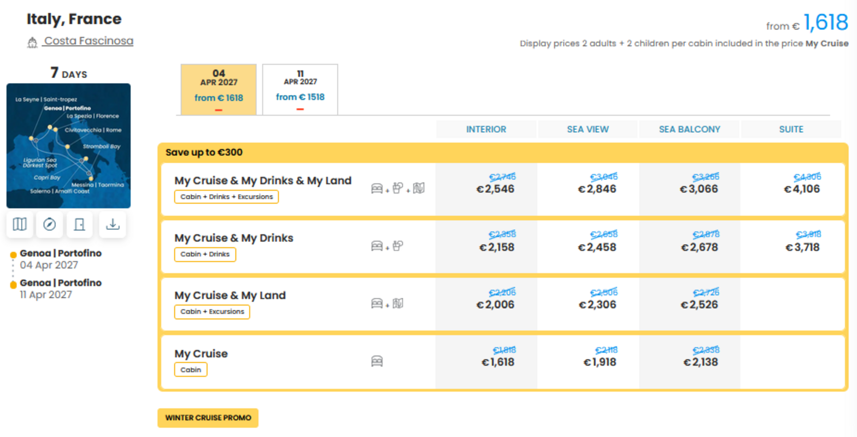Screen dimensions: 857x437
Task: Open the Costa Fascinosa ship link
Action: pyautogui.click(x=89, y=41)
